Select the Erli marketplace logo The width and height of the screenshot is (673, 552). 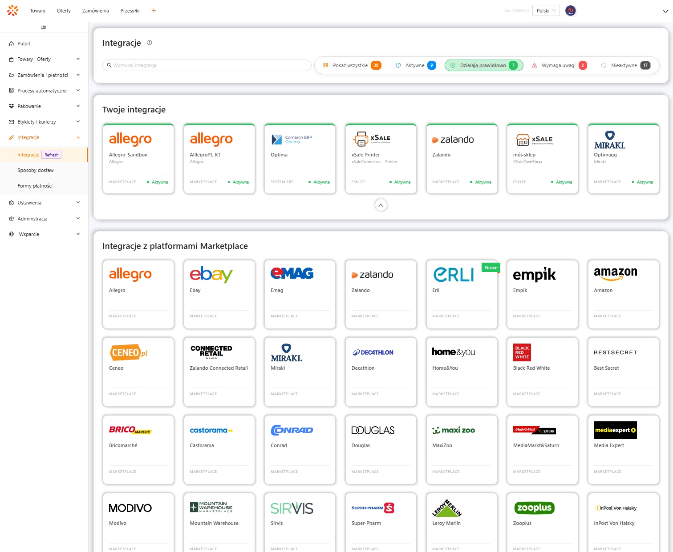(x=454, y=275)
